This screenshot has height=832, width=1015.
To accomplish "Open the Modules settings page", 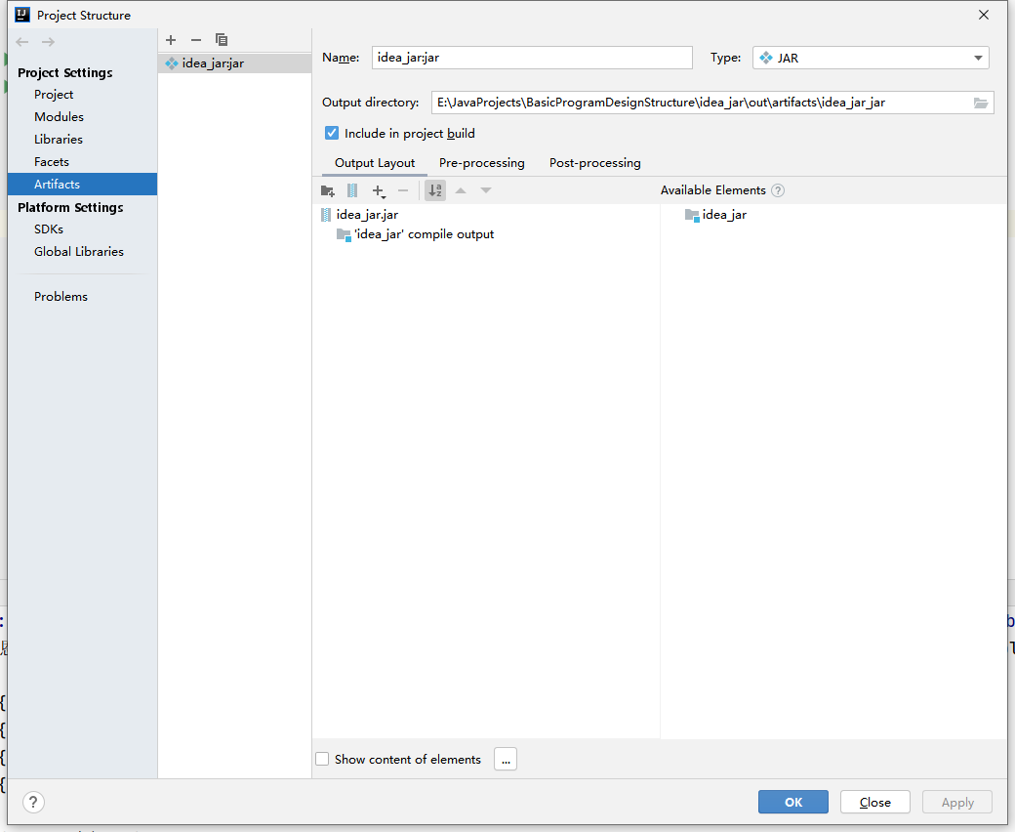I will 59,117.
